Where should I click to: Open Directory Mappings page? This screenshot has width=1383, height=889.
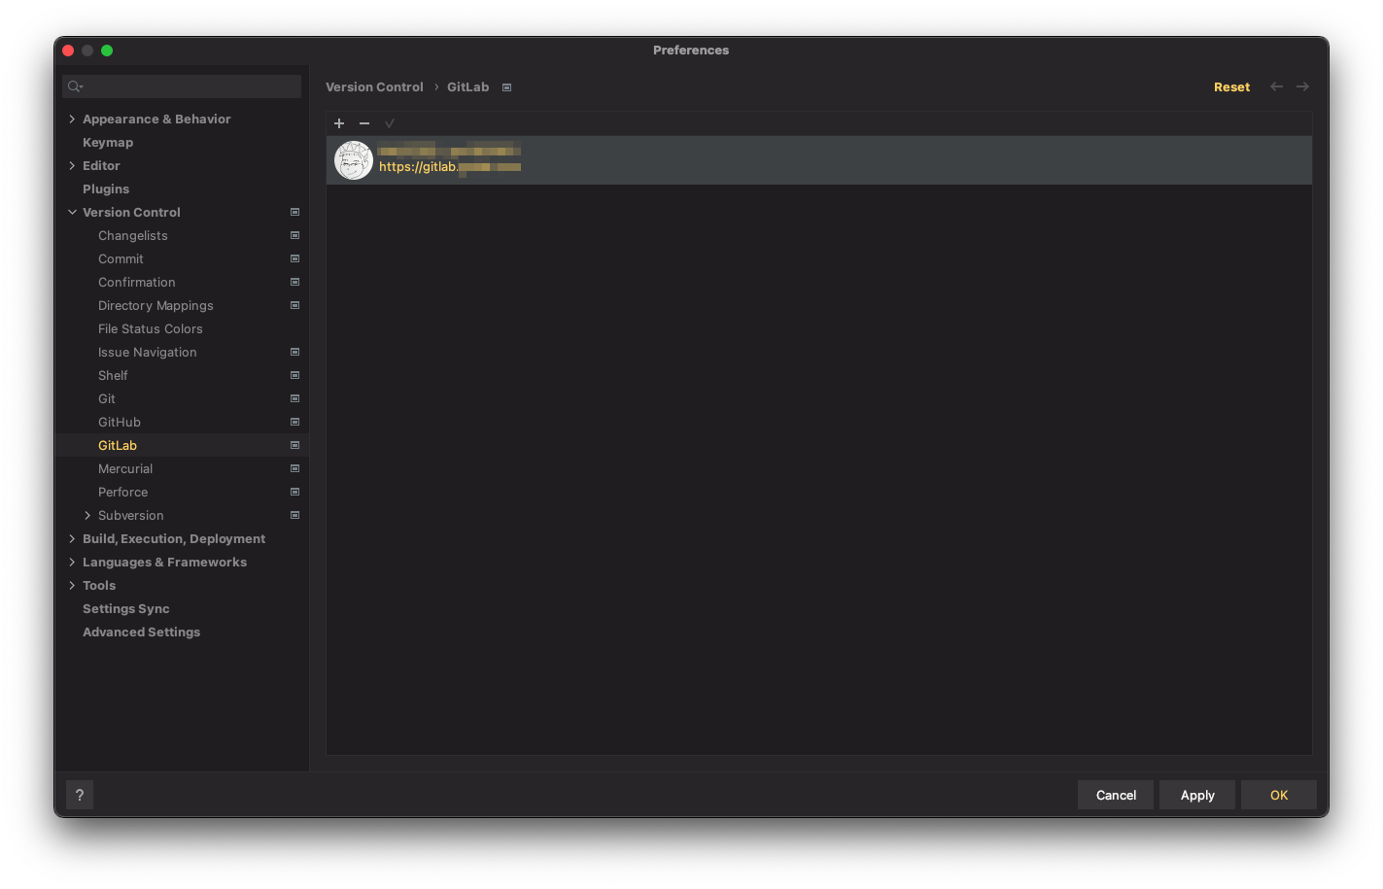pyautogui.click(x=156, y=305)
